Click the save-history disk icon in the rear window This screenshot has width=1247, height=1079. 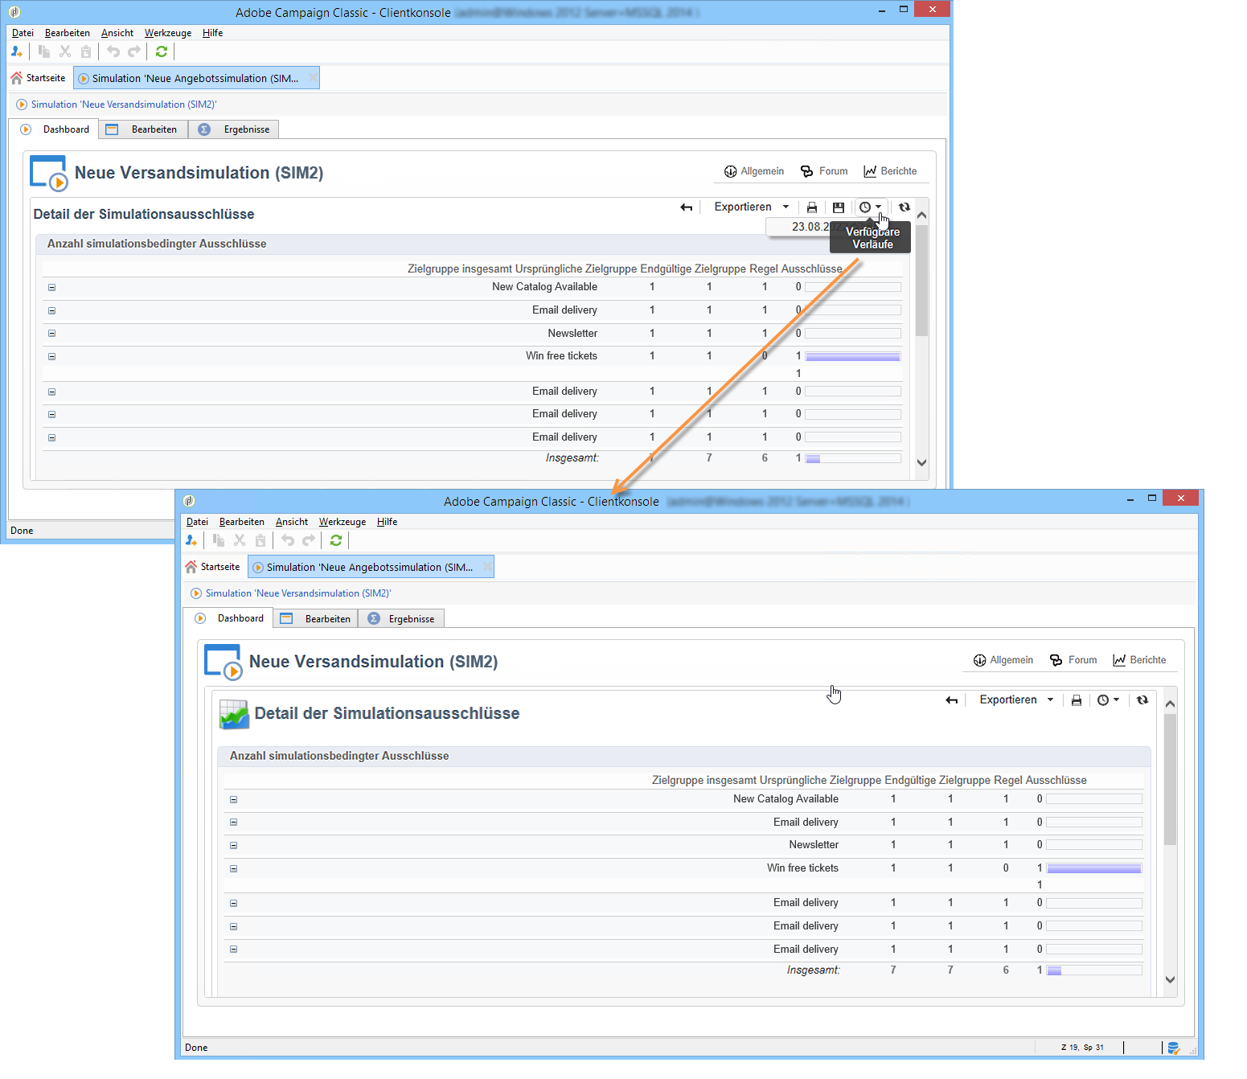pos(839,207)
